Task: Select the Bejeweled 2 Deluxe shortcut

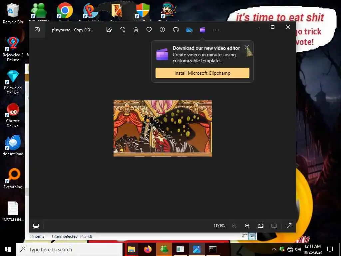Action: pos(13,49)
